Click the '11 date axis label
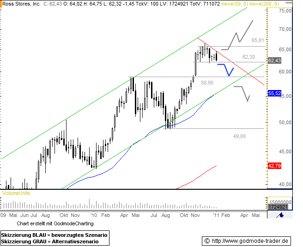Screen dimensions: 303x247 tap(216, 215)
